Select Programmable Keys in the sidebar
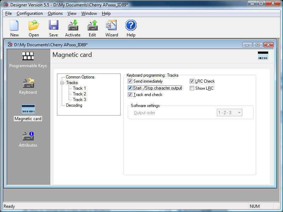Image resolution: width=283 pixels, height=212 pixels. coord(28,60)
